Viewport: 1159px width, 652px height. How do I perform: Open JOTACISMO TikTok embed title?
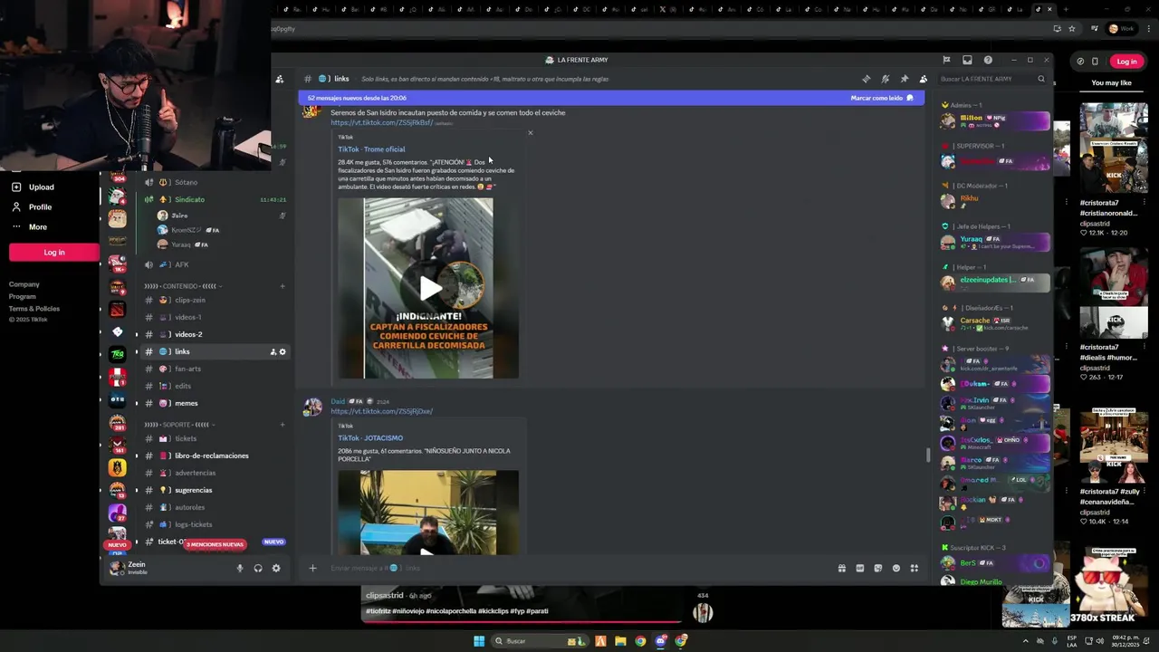tap(370, 438)
